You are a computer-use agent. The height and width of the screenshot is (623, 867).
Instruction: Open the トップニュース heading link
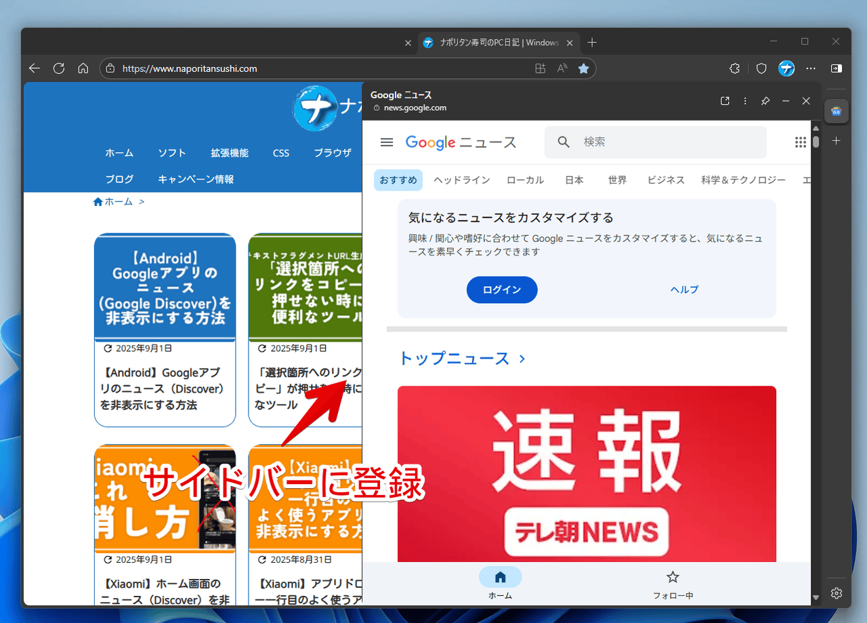(x=453, y=359)
